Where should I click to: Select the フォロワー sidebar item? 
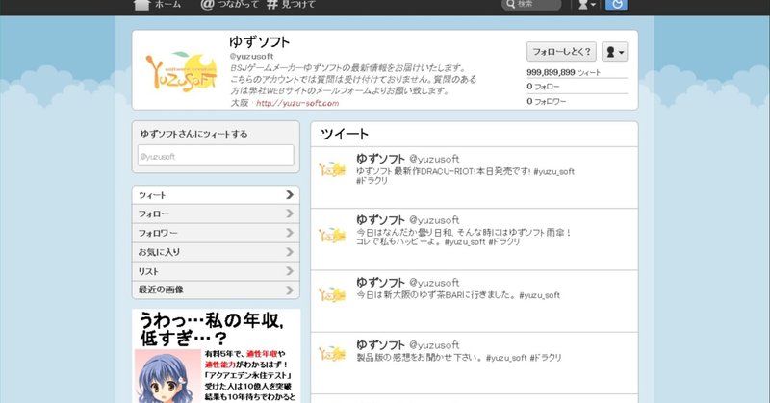(216, 233)
